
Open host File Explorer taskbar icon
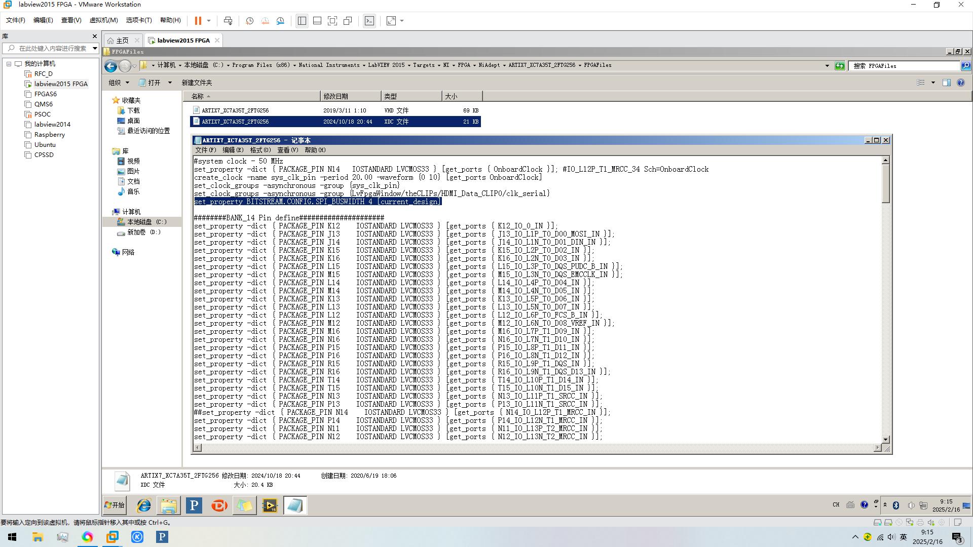38,537
